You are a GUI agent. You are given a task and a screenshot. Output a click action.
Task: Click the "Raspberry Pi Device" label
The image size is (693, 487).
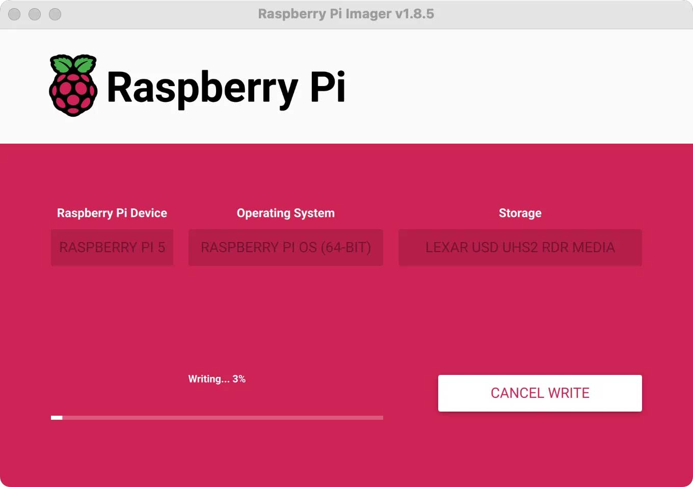coord(112,213)
